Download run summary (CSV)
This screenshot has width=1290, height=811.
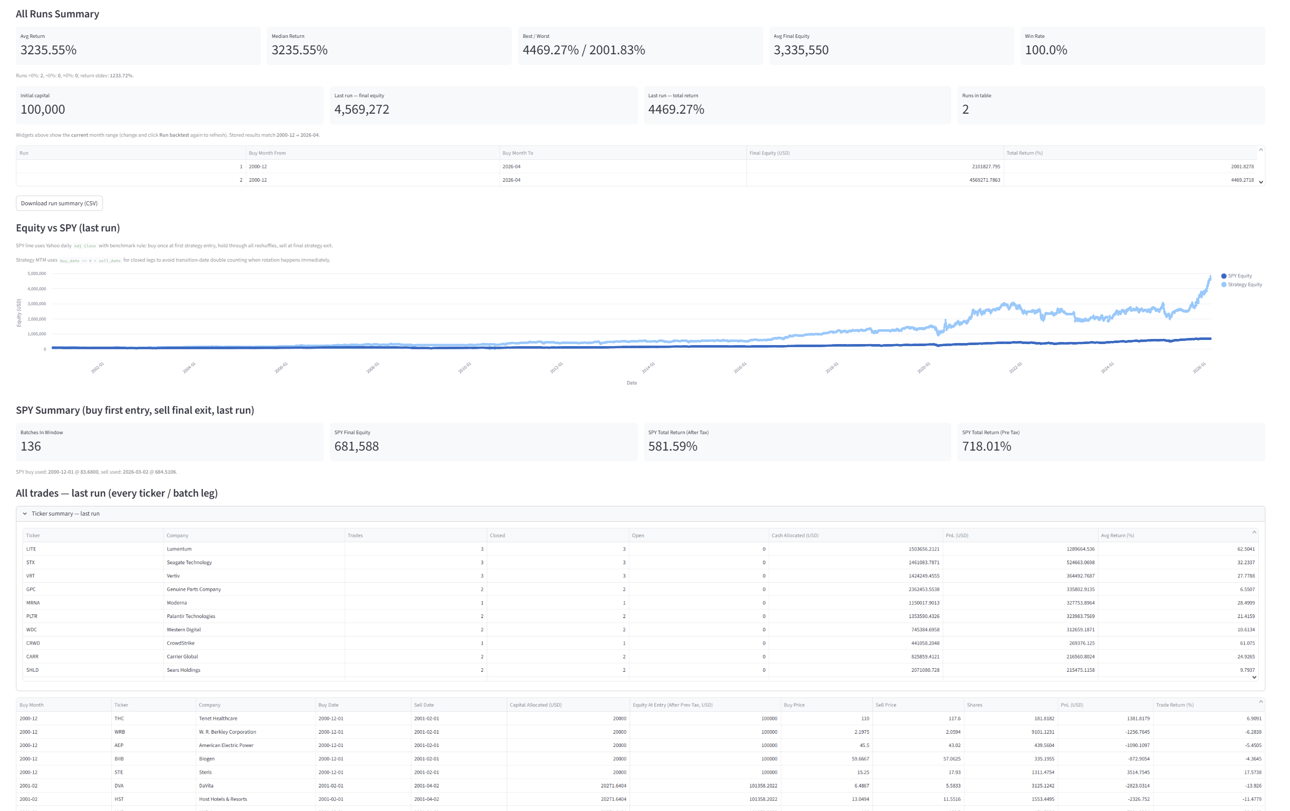click(59, 203)
